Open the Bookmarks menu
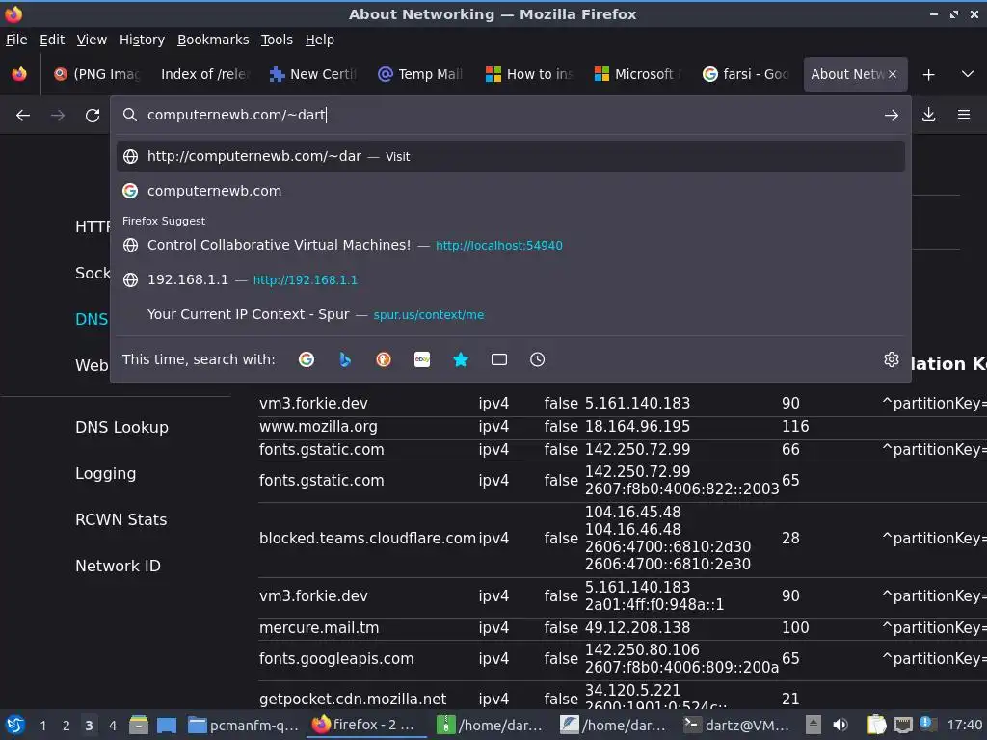The image size is (987, 740). [x=213, y=40]
